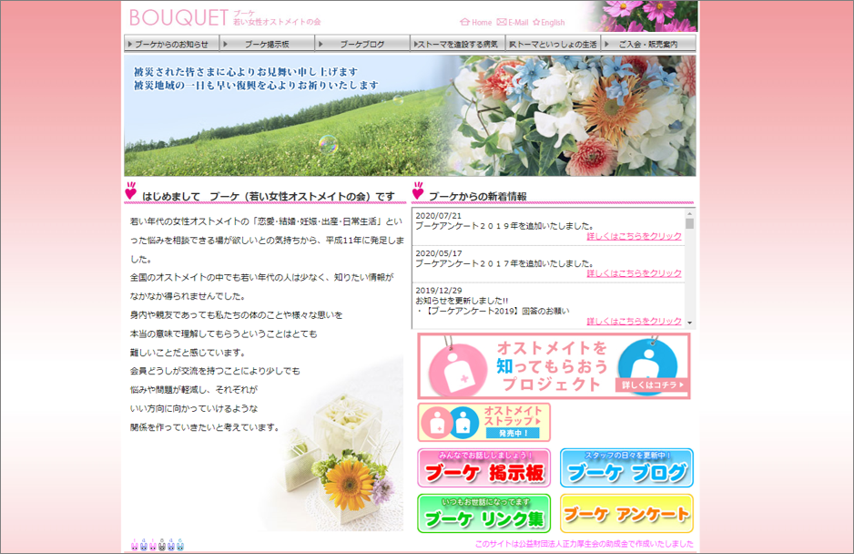Click the blue ブーケブログ button
854x554 pixels.
pos(626,468)
